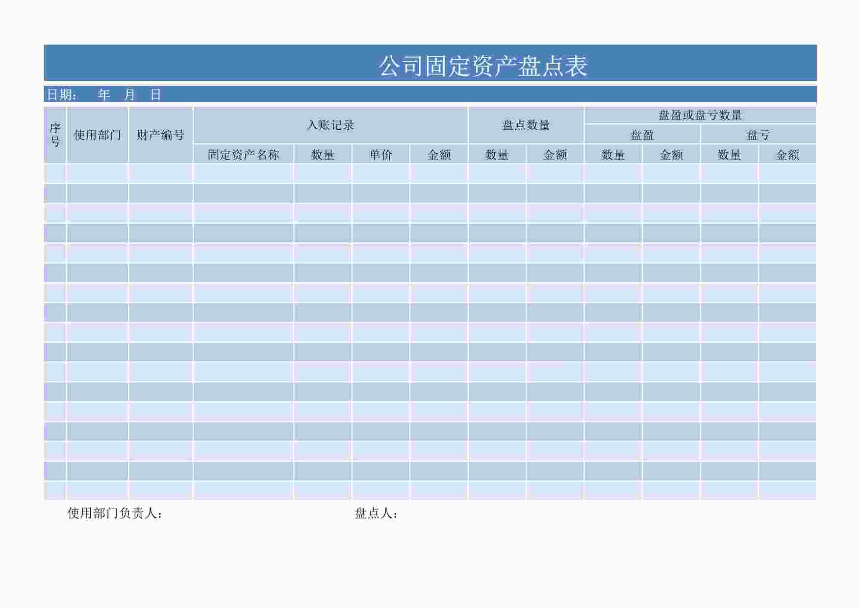This screenshot has height=608, width=860.
Task: Click the title 公司固定资产盘点表
Action: pyautogui.click(x=482, y=66)
